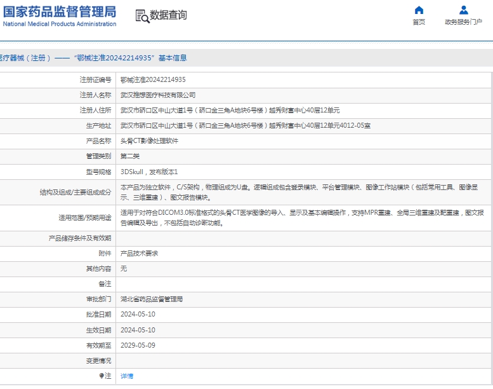Open the 政务服务门户 user portal icon
This screenshot has height=389, width=493.
click(x=463, y=10)
